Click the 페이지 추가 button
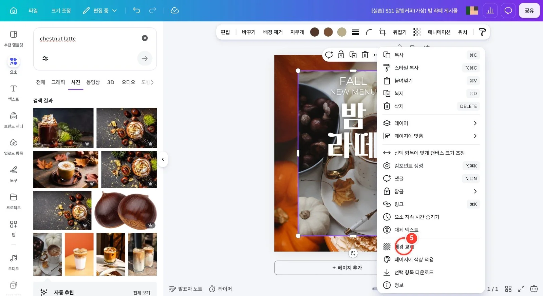The height and width of the screenshot is (296, 543). point(347,268)
